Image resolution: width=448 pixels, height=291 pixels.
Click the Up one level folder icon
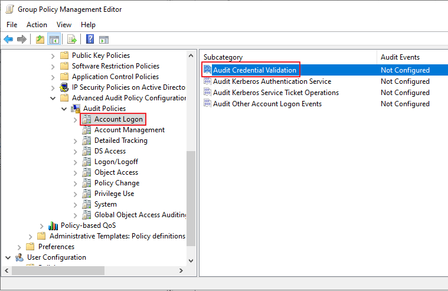(x=40, y=39)
